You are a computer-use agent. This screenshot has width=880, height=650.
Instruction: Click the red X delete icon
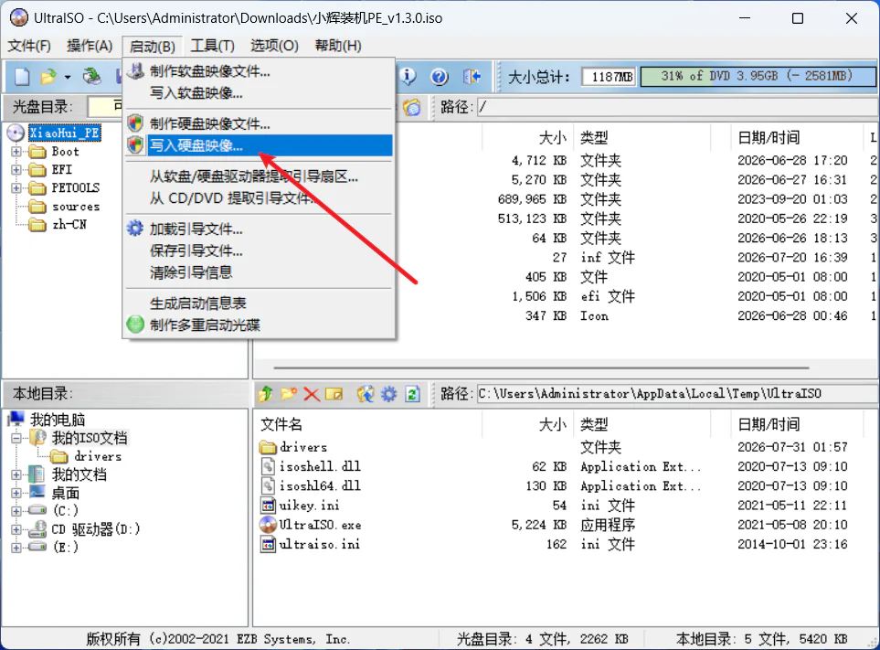[x=312, y=394]
